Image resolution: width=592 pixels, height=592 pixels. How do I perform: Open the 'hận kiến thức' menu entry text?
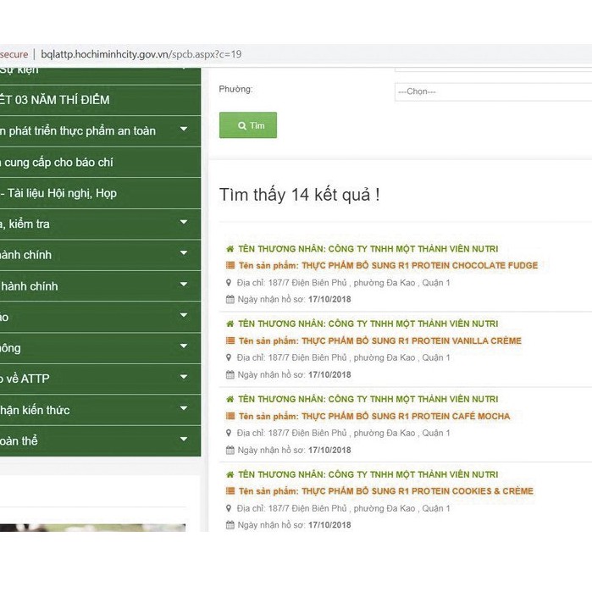coord(35,410)
